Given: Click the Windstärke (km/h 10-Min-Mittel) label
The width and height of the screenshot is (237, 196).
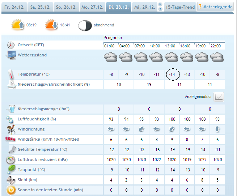Looking at the screenshot, I should [x=48, y=139].
